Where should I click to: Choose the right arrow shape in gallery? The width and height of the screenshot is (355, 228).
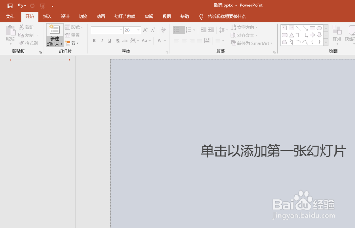pyautogui.click(x=312, y=35)
